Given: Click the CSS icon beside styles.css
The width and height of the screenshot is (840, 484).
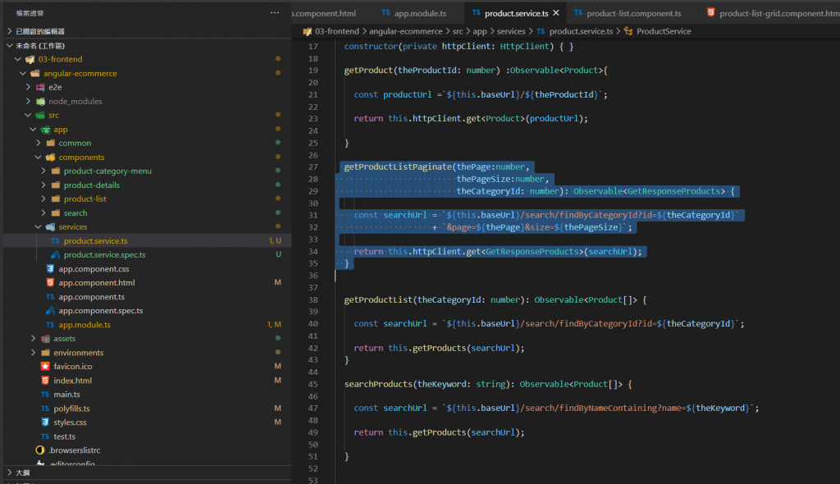Looking at the screenshot, I should click(x=46, y=422).
